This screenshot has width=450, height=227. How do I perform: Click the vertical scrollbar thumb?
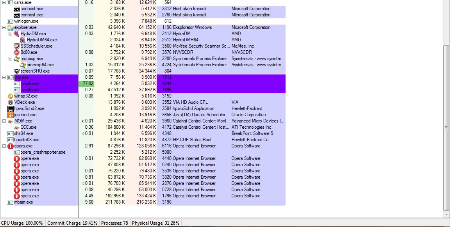point(446,128)
